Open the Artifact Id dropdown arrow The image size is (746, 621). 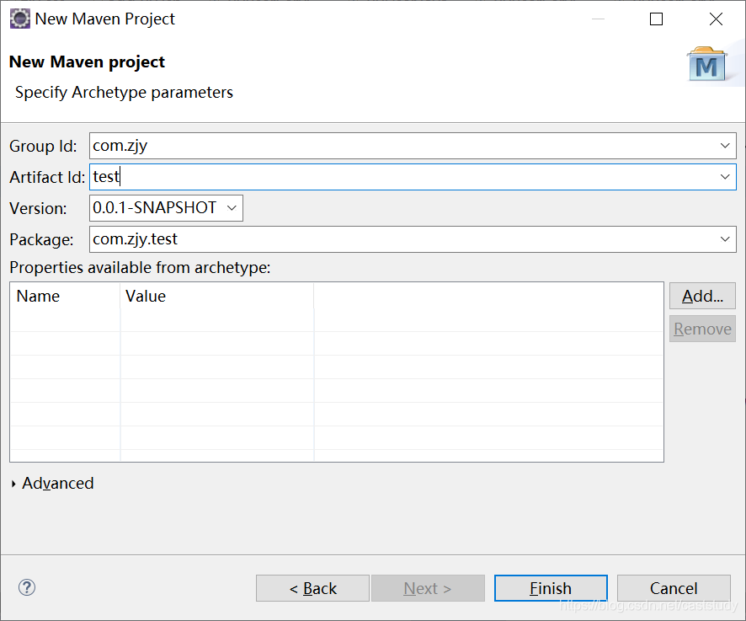[x=725, y=177]
